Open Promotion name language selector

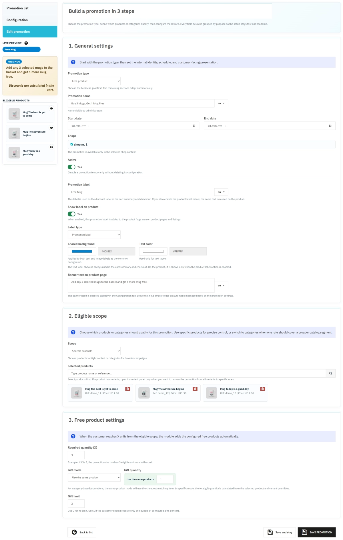(x=221, y=103)
